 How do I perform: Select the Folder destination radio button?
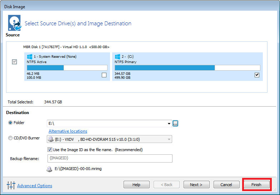pos(10,123)
